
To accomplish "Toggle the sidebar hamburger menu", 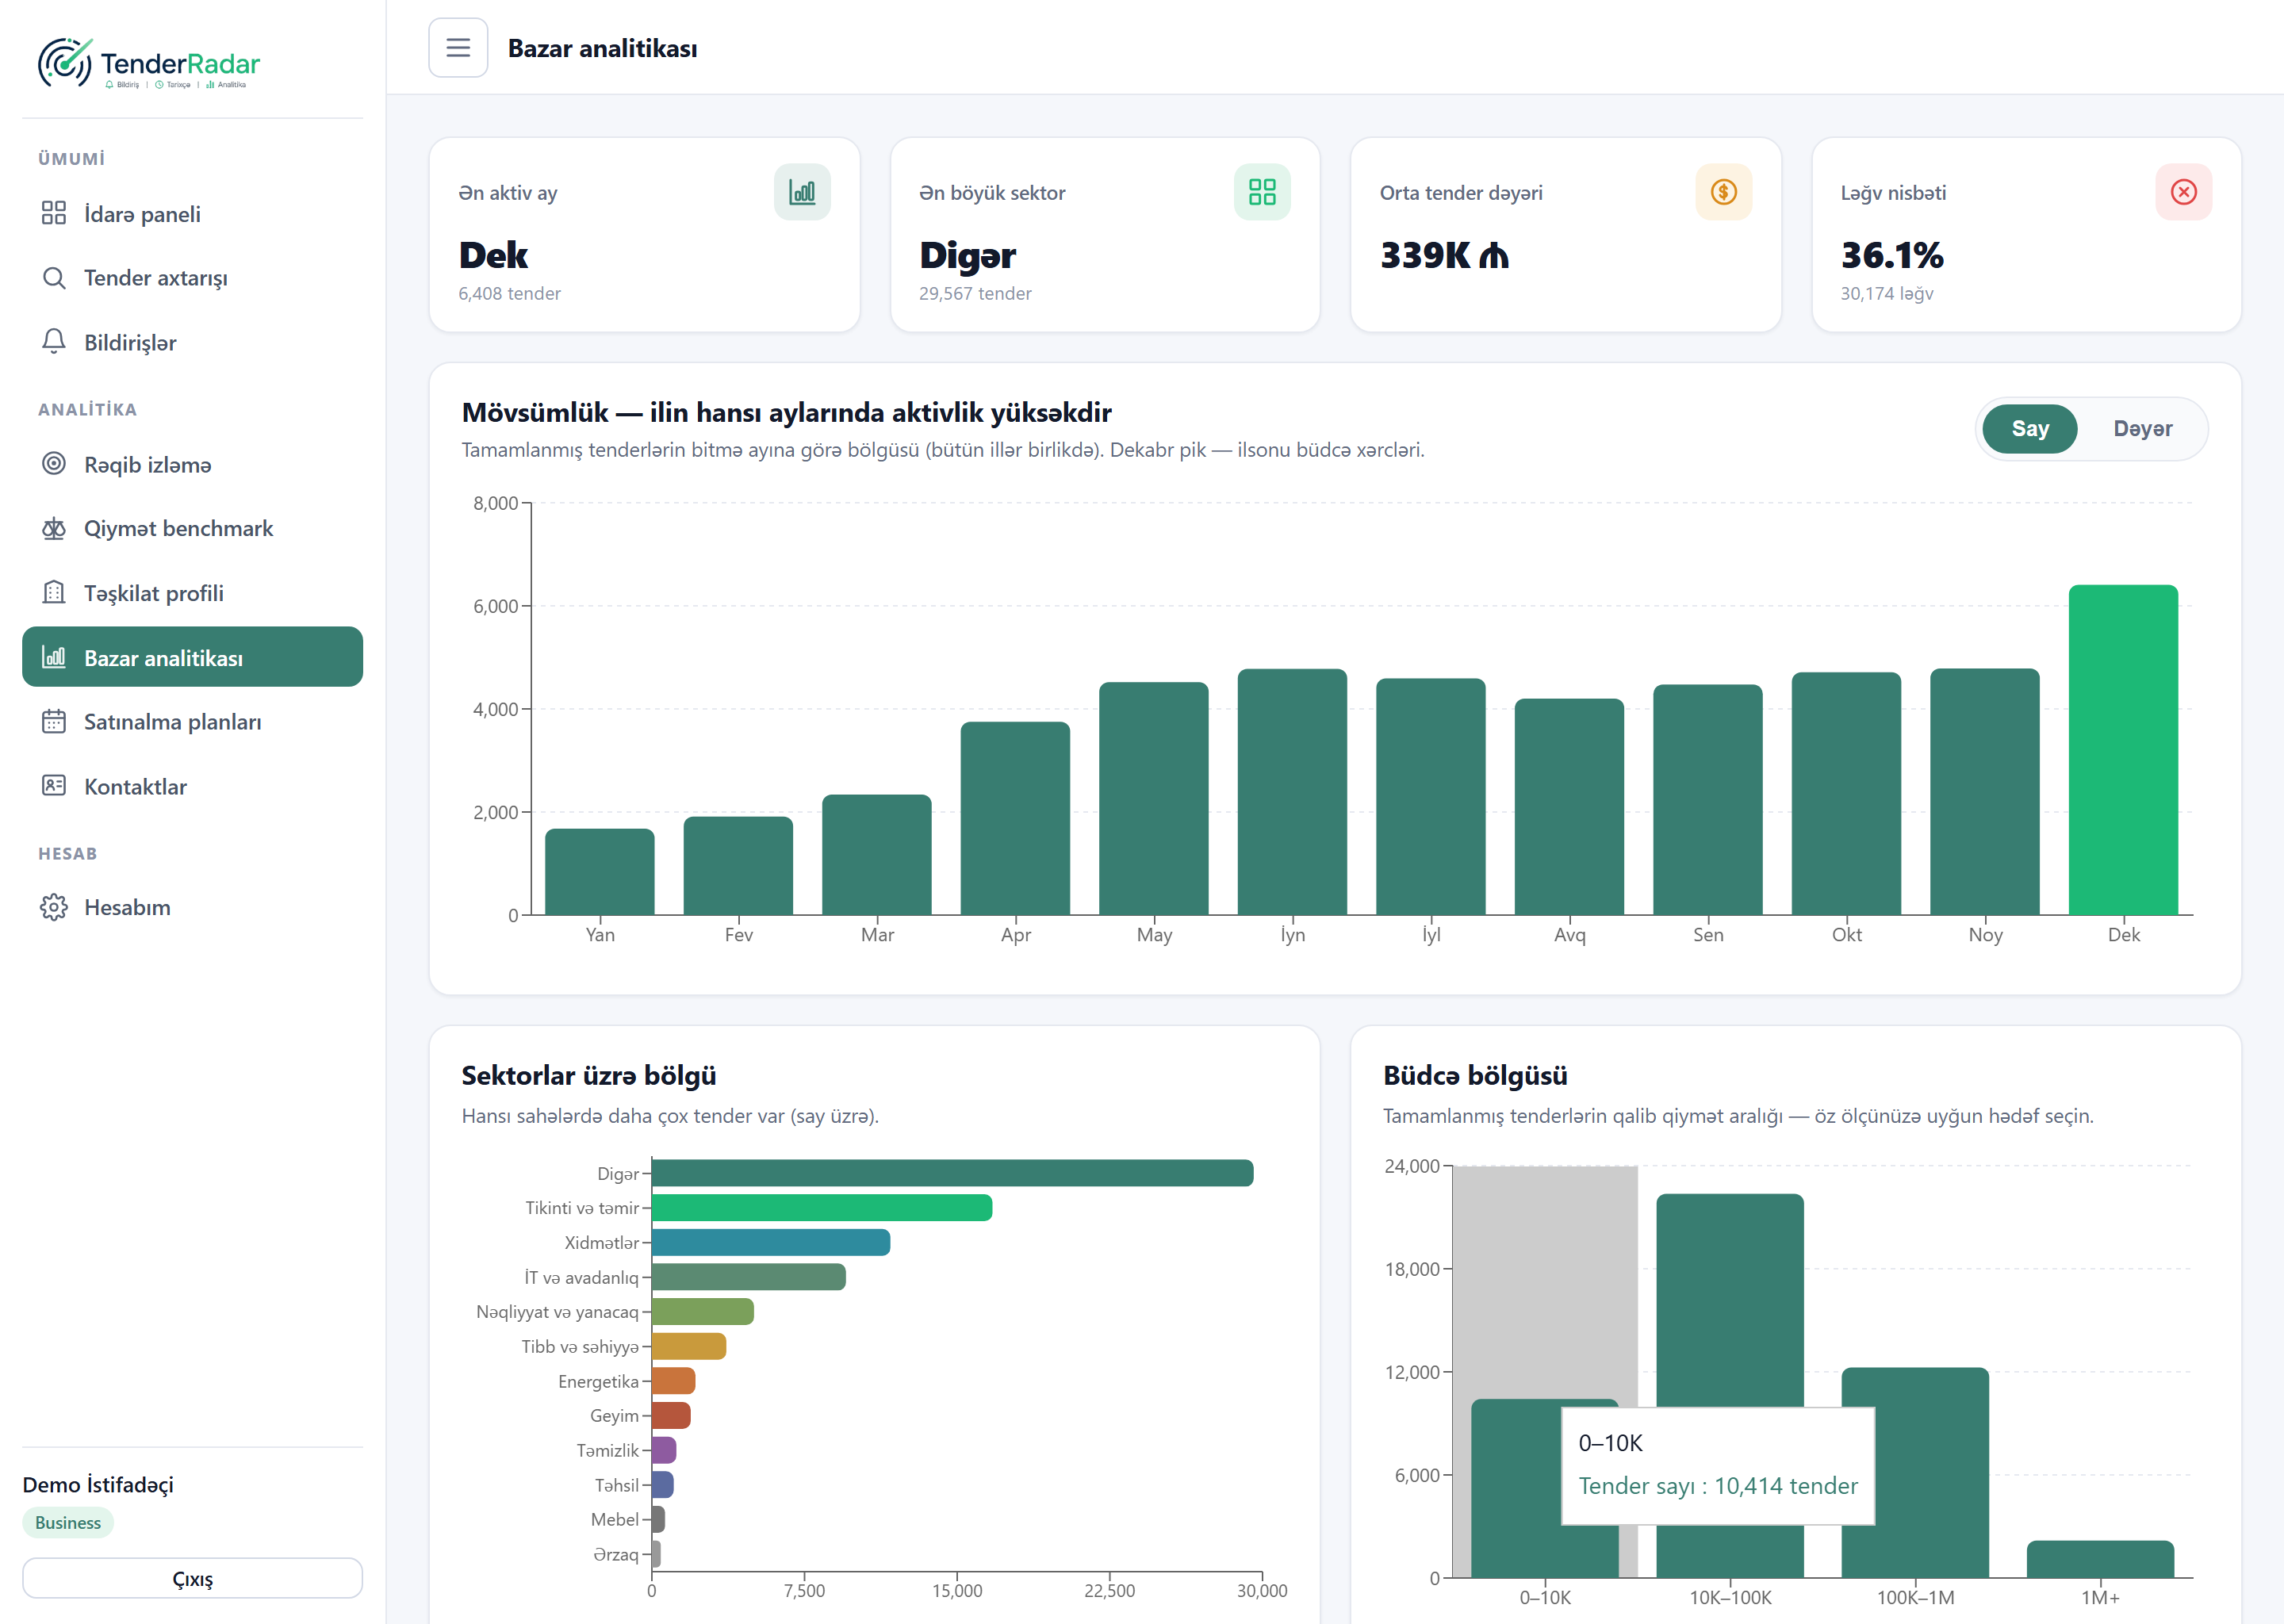I will click(x=458, y=48).
